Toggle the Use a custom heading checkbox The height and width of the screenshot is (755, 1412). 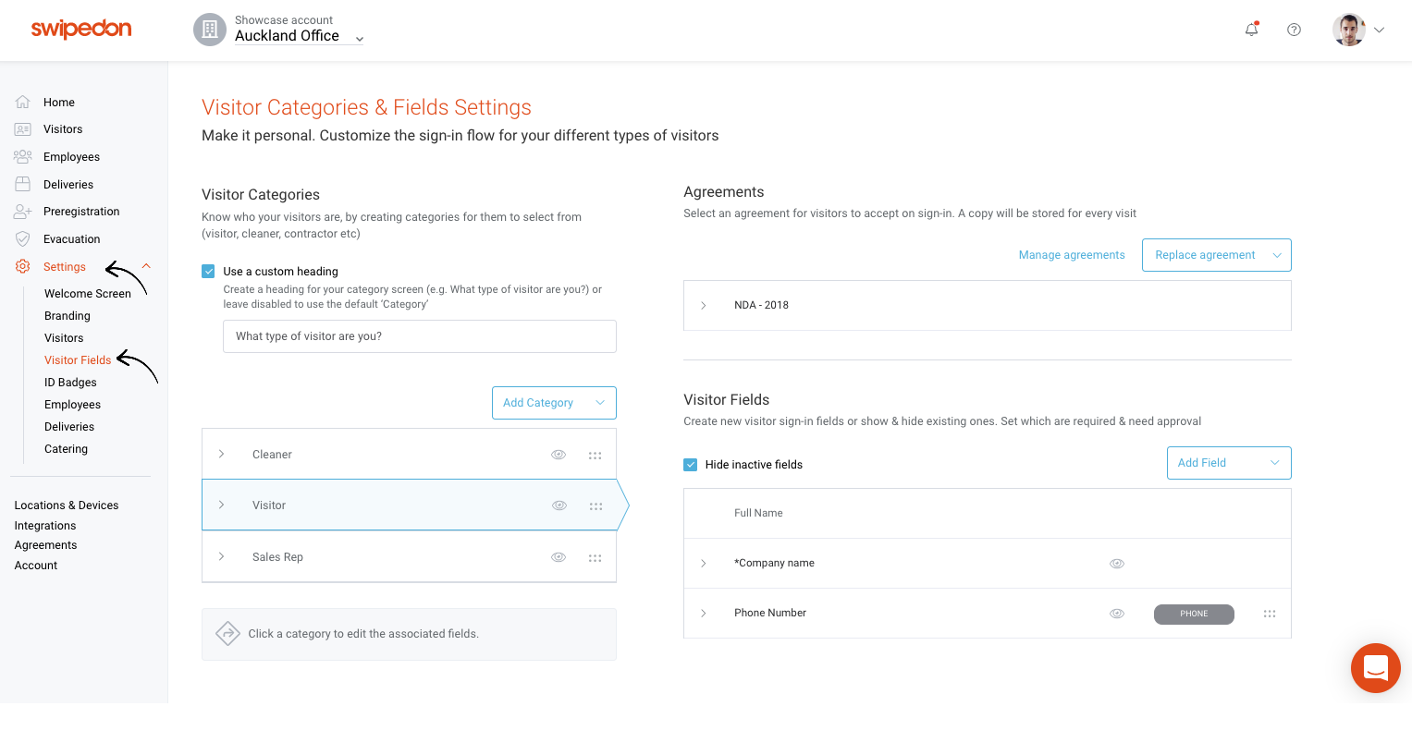(x=209, y=272)
